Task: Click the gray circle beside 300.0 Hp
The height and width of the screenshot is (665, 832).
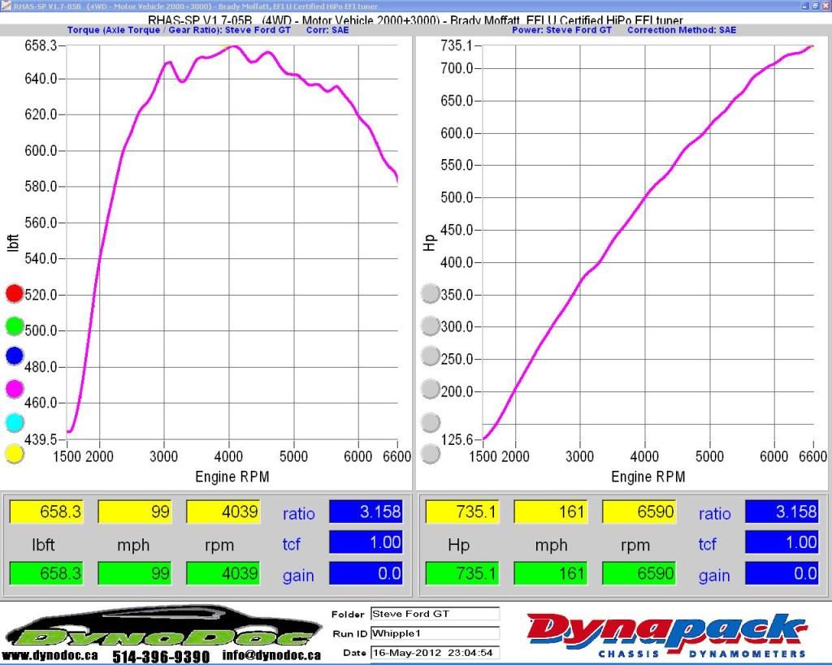Action: point(431,326)
